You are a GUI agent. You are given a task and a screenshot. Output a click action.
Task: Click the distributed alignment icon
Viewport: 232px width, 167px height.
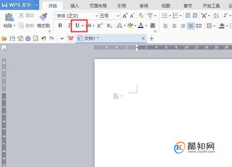pyautogui.click(x=198, y=26)
